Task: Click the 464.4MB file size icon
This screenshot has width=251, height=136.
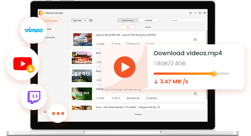Action: (147, 98)
